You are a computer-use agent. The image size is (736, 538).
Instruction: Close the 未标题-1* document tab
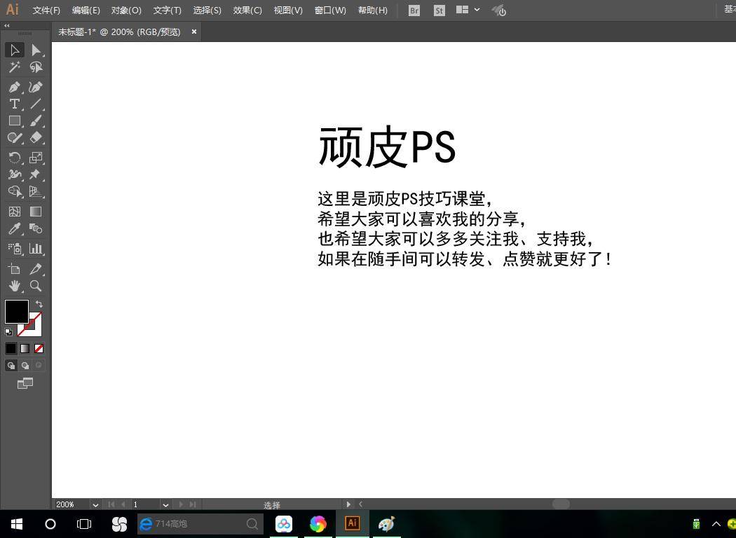click(194, 32)
